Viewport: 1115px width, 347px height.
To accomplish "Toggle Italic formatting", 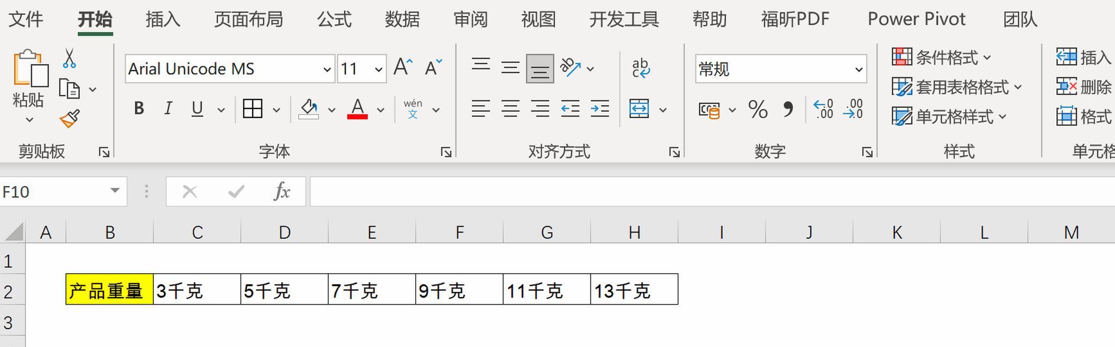I will (168, 109).
